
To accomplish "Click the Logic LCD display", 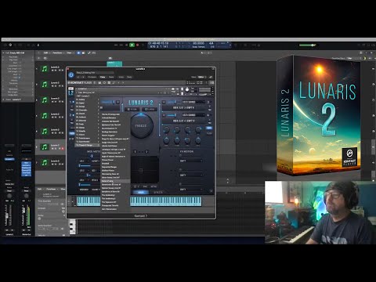I will [x=190, y=45].
